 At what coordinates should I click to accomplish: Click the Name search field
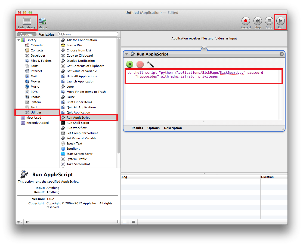tap(90, 34)
